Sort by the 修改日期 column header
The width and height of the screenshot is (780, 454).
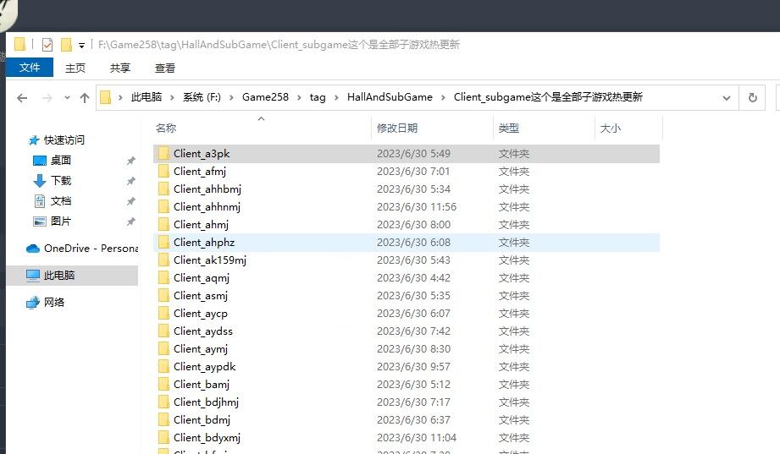pos(397,128)
